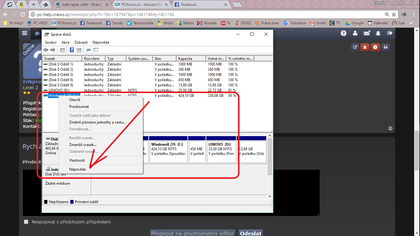Click the zoom magnifier icon in the address bar
Screen dimensions: 420x236
[387, 14]
